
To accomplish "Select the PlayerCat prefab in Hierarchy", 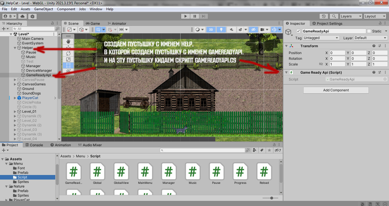I will point(30,98).
